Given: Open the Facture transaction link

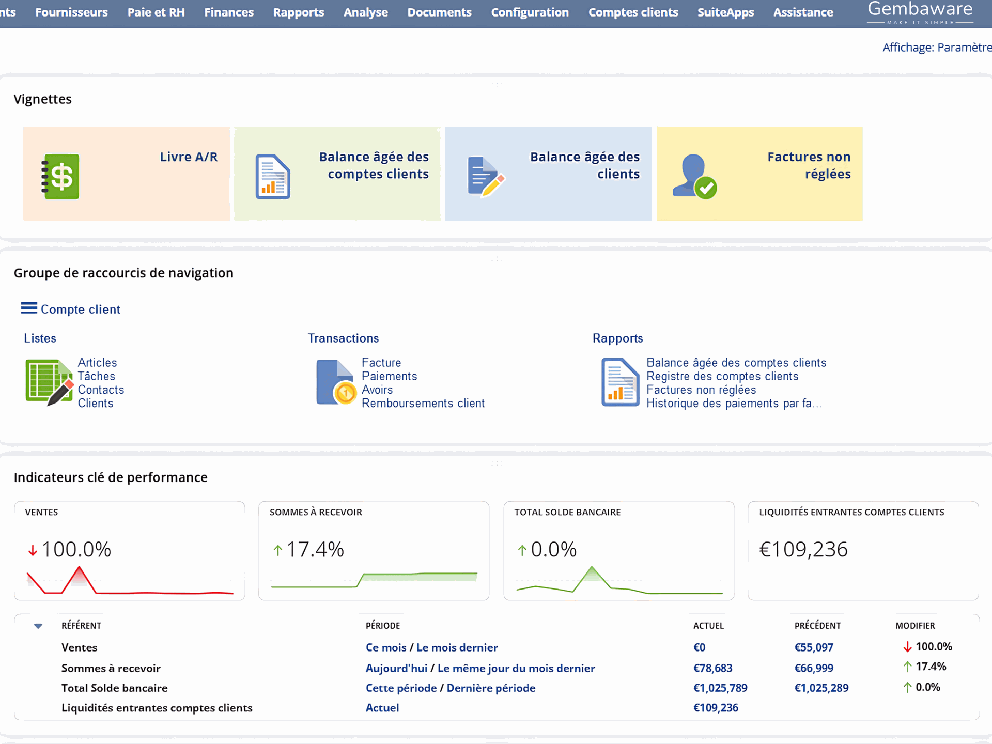Looking at the screenshot, I should tap(382, 362).
